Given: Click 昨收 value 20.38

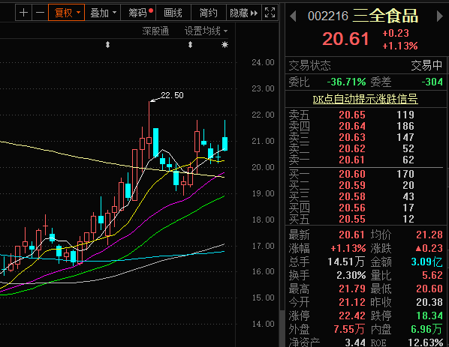Looking at the screenshot, I should click(x=429, y=302).
